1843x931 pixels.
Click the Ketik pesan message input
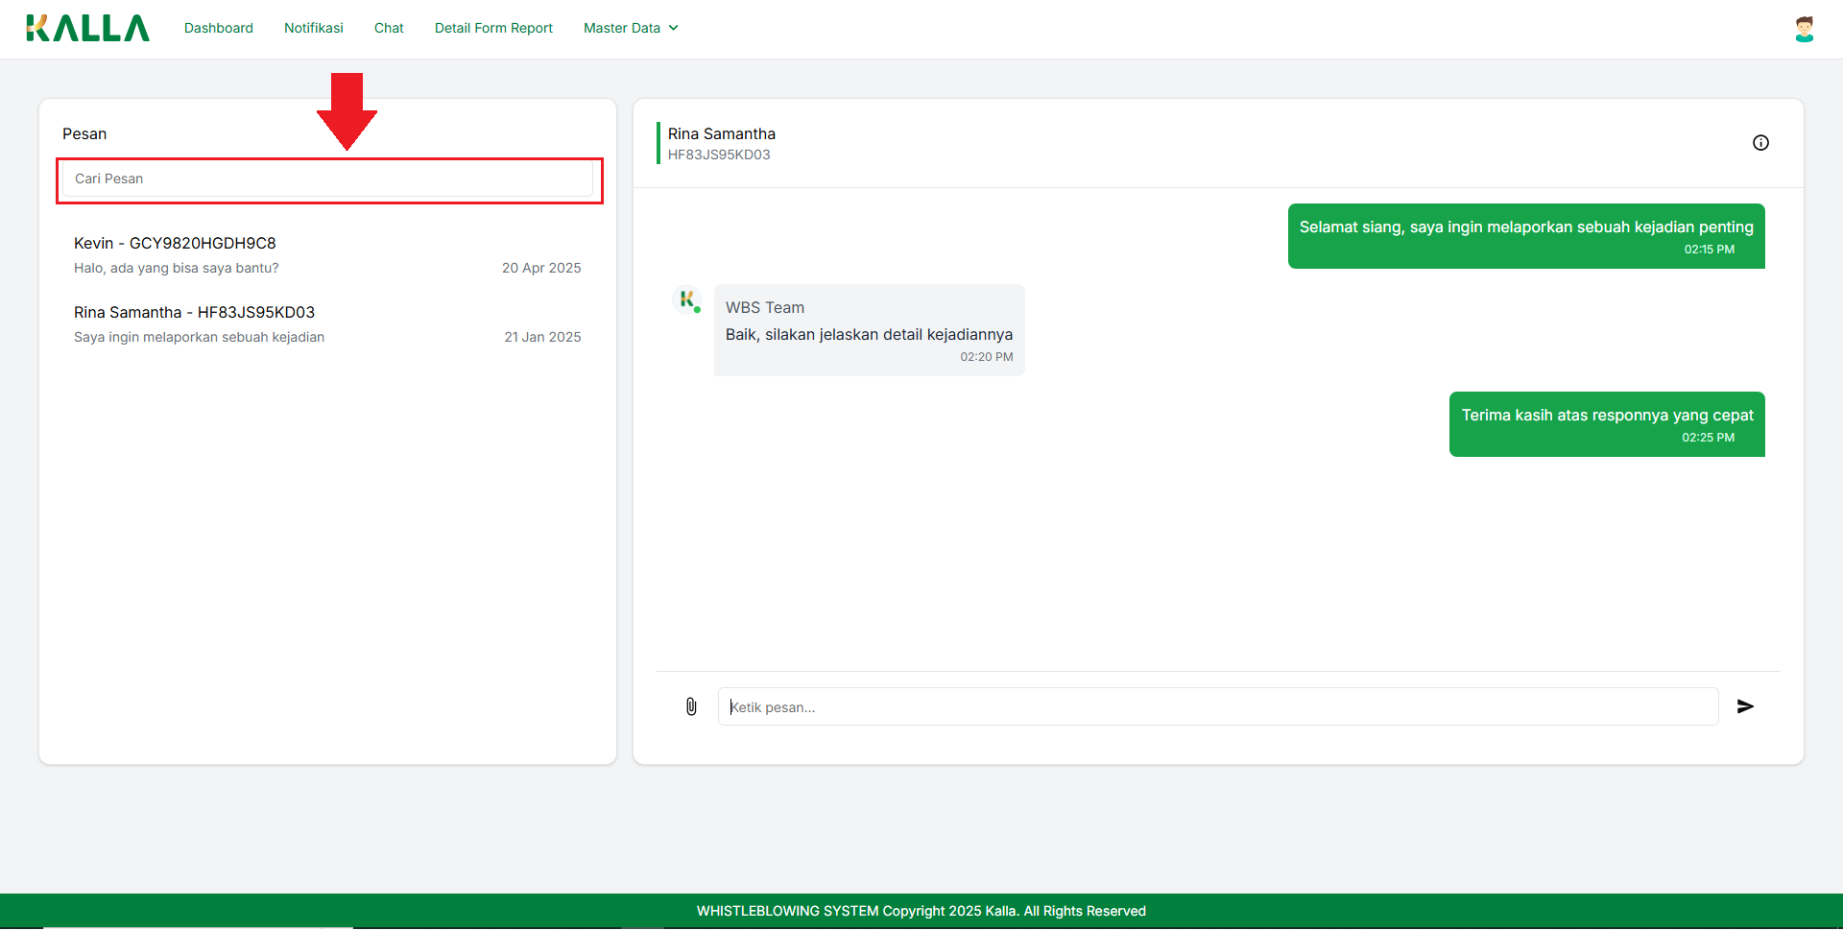(1217, 707)
